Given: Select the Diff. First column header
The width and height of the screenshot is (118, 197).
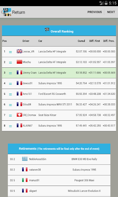Looking at the screenshot, I should pyautogui.click(x=95, y=41).
